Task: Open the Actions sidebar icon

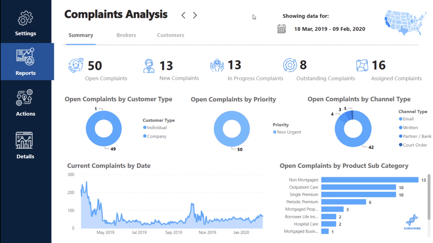Action: 24,97
